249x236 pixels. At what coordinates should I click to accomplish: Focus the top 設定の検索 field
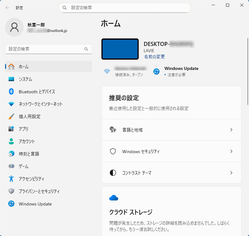click(x=125, y=7)
